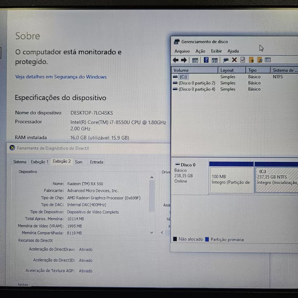Viewport: 298px width, 298px height.
Task: Click the up arrow of Dispositivo scrollbar
Action: click(152, 178)
